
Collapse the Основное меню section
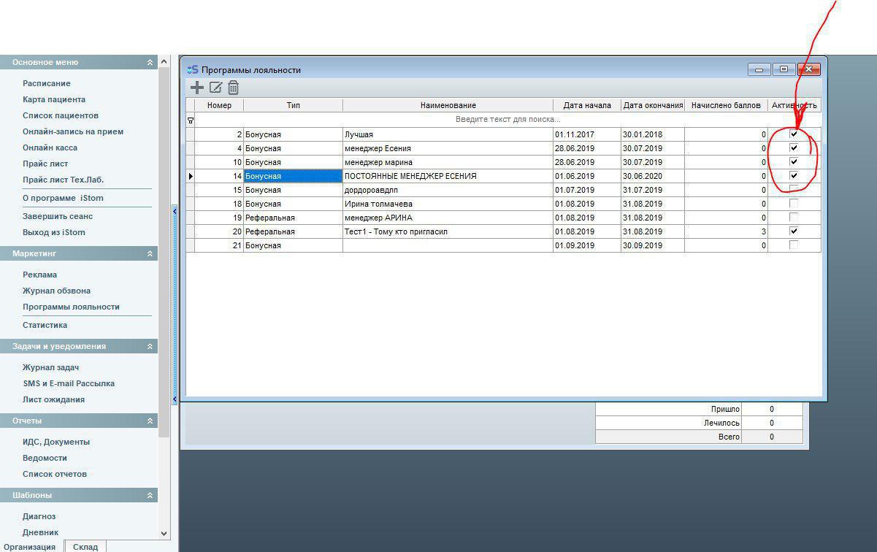(150, 63)
